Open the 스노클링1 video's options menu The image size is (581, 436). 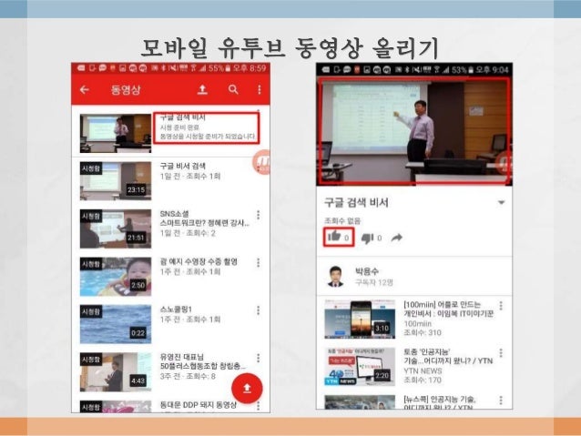tap(259, 310)
